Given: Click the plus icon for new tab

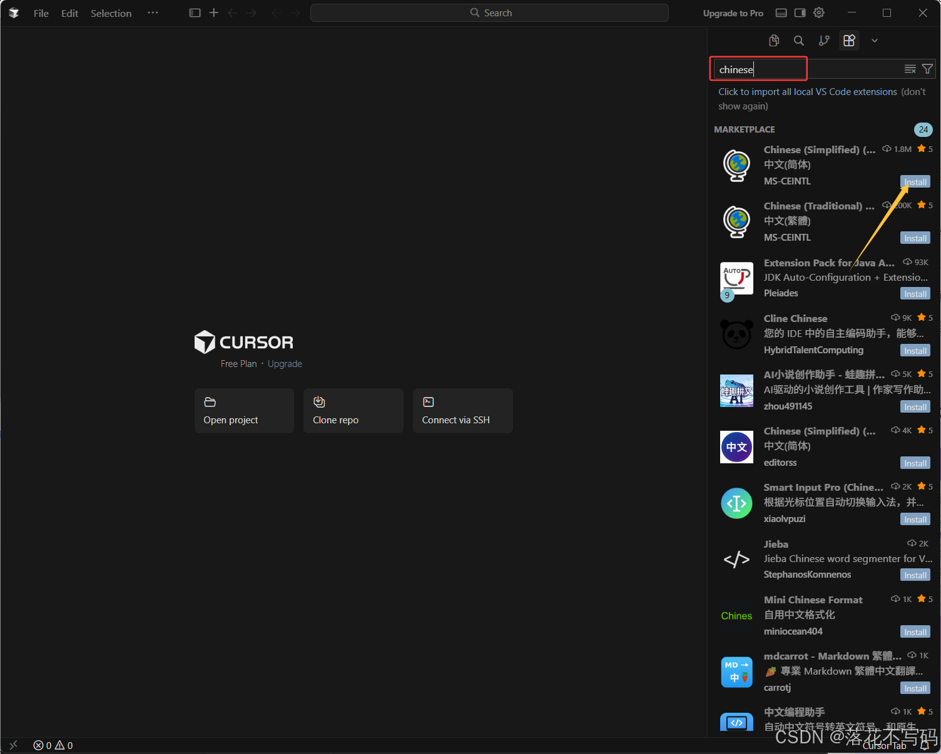Looking at the screenshot, I should click(214, 13).
